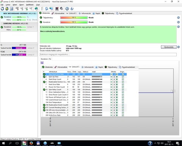The height and width of the screenshot is (146, 182).
Task: Click the tray question mark help icon
Action: click(150, 143)
